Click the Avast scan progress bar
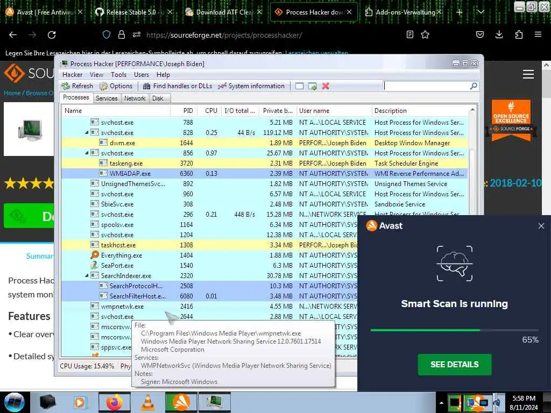 click(x=454, y=330)
